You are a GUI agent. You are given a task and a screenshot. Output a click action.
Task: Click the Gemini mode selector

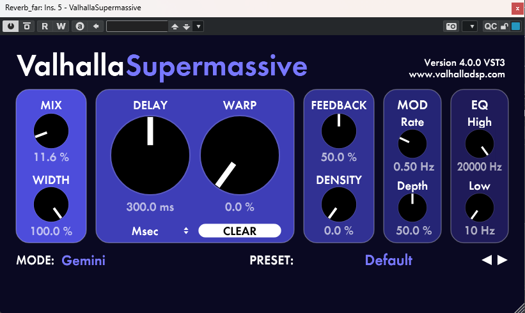coord(83,260)
